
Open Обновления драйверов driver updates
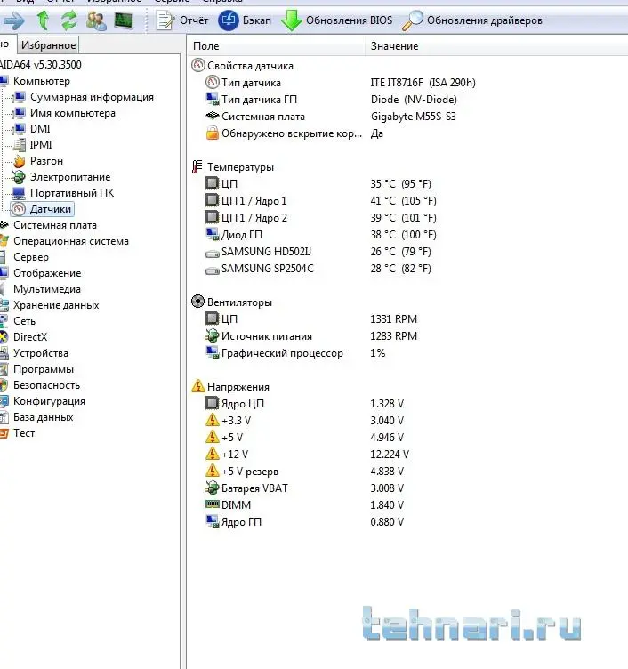[x=472, y=20]
